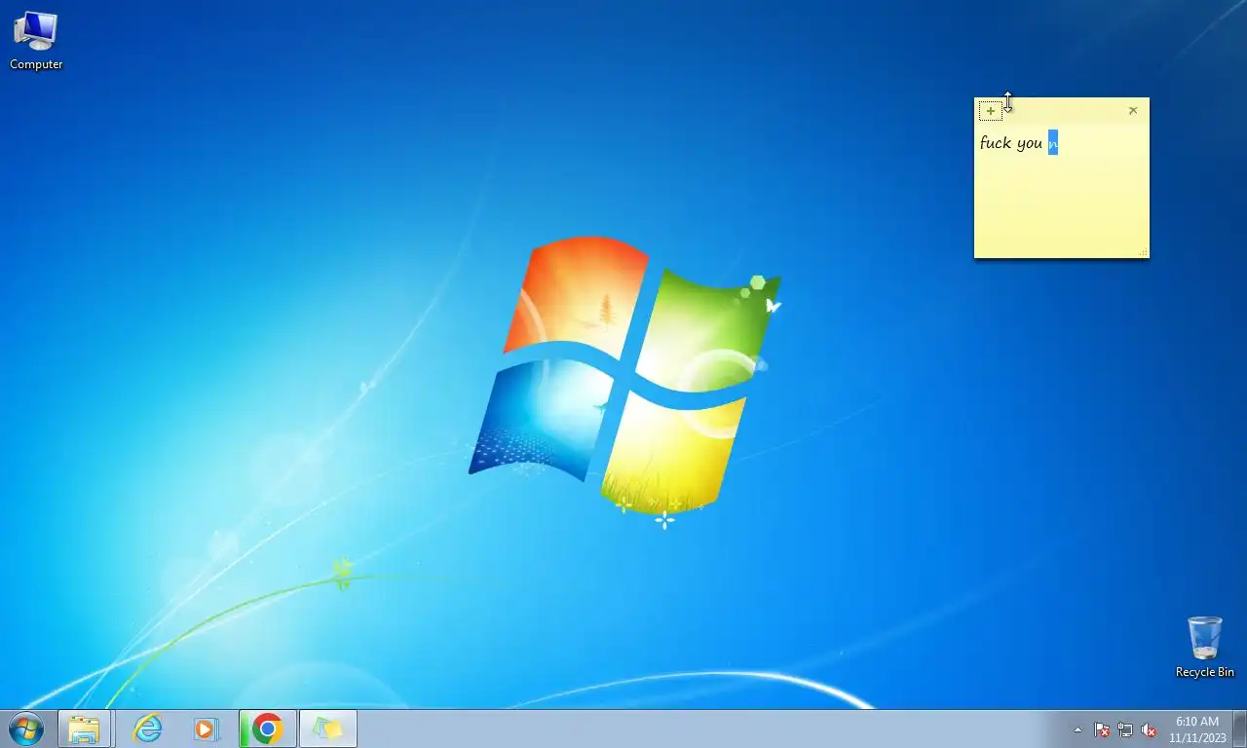The image size is (1247, 748).
Task: Add a new sticky note with plus button
Action: click(991, 111)
